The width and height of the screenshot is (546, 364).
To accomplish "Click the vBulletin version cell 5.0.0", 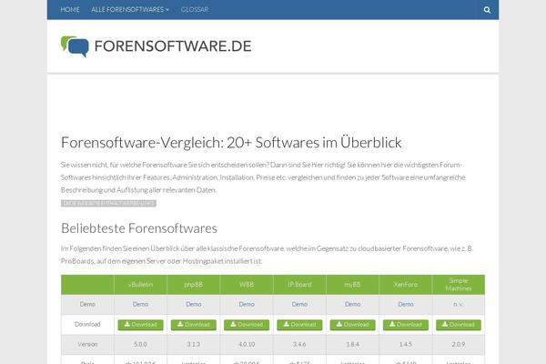I will click(x=140, y=345).
